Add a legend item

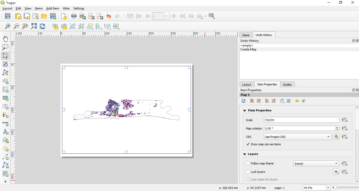tap(5, 115)
